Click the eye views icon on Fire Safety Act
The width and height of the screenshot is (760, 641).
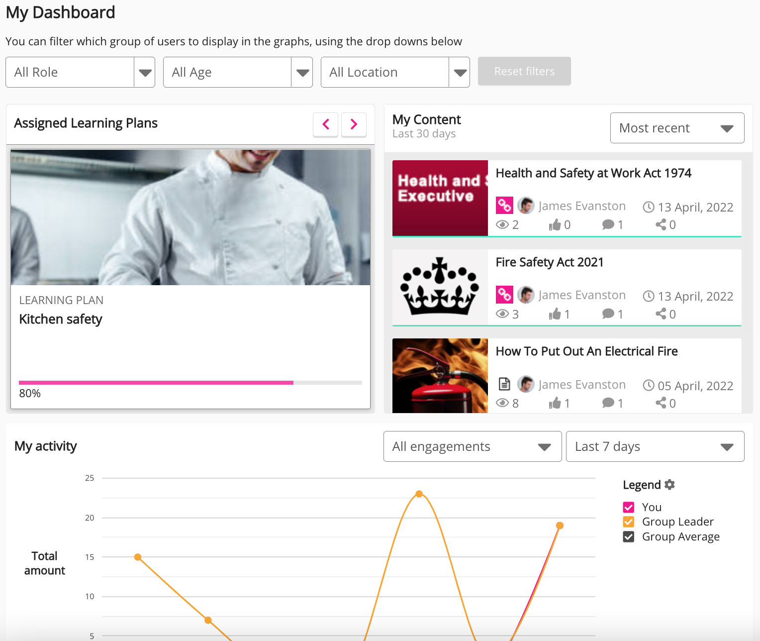point(502,314)
